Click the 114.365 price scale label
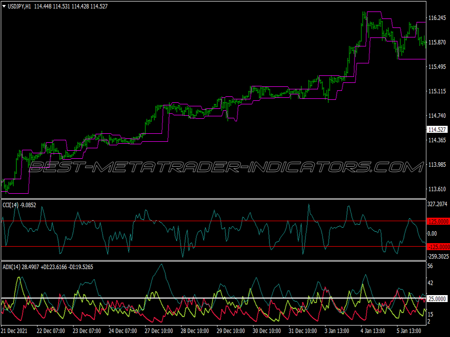Image resolution: width=450 pixels, height=337 pixels. click(437, 140)
